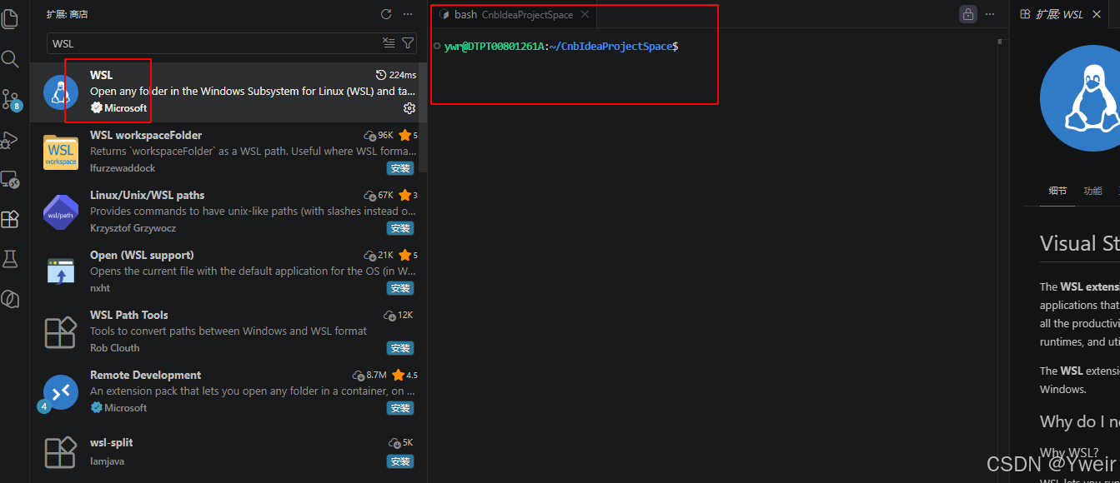Open the Testing flask view
This screenshot has height=483, width=1120.
[10, 259]
